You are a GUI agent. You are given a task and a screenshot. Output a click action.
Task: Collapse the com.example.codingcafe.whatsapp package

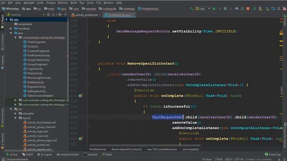coord(16,38)
